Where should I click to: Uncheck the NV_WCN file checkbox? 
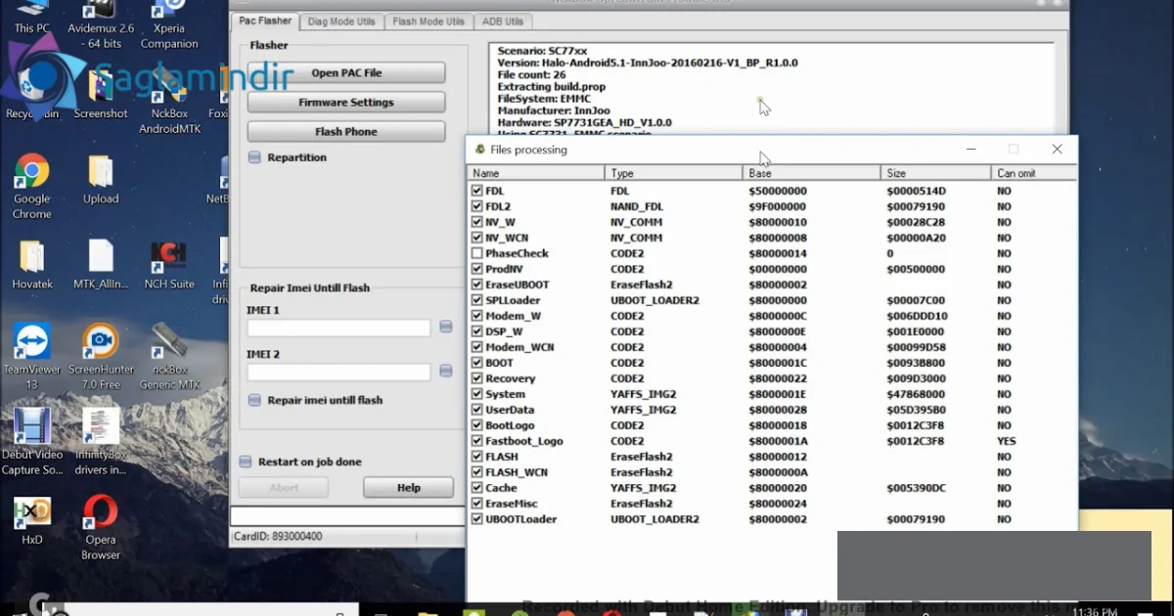476,238
